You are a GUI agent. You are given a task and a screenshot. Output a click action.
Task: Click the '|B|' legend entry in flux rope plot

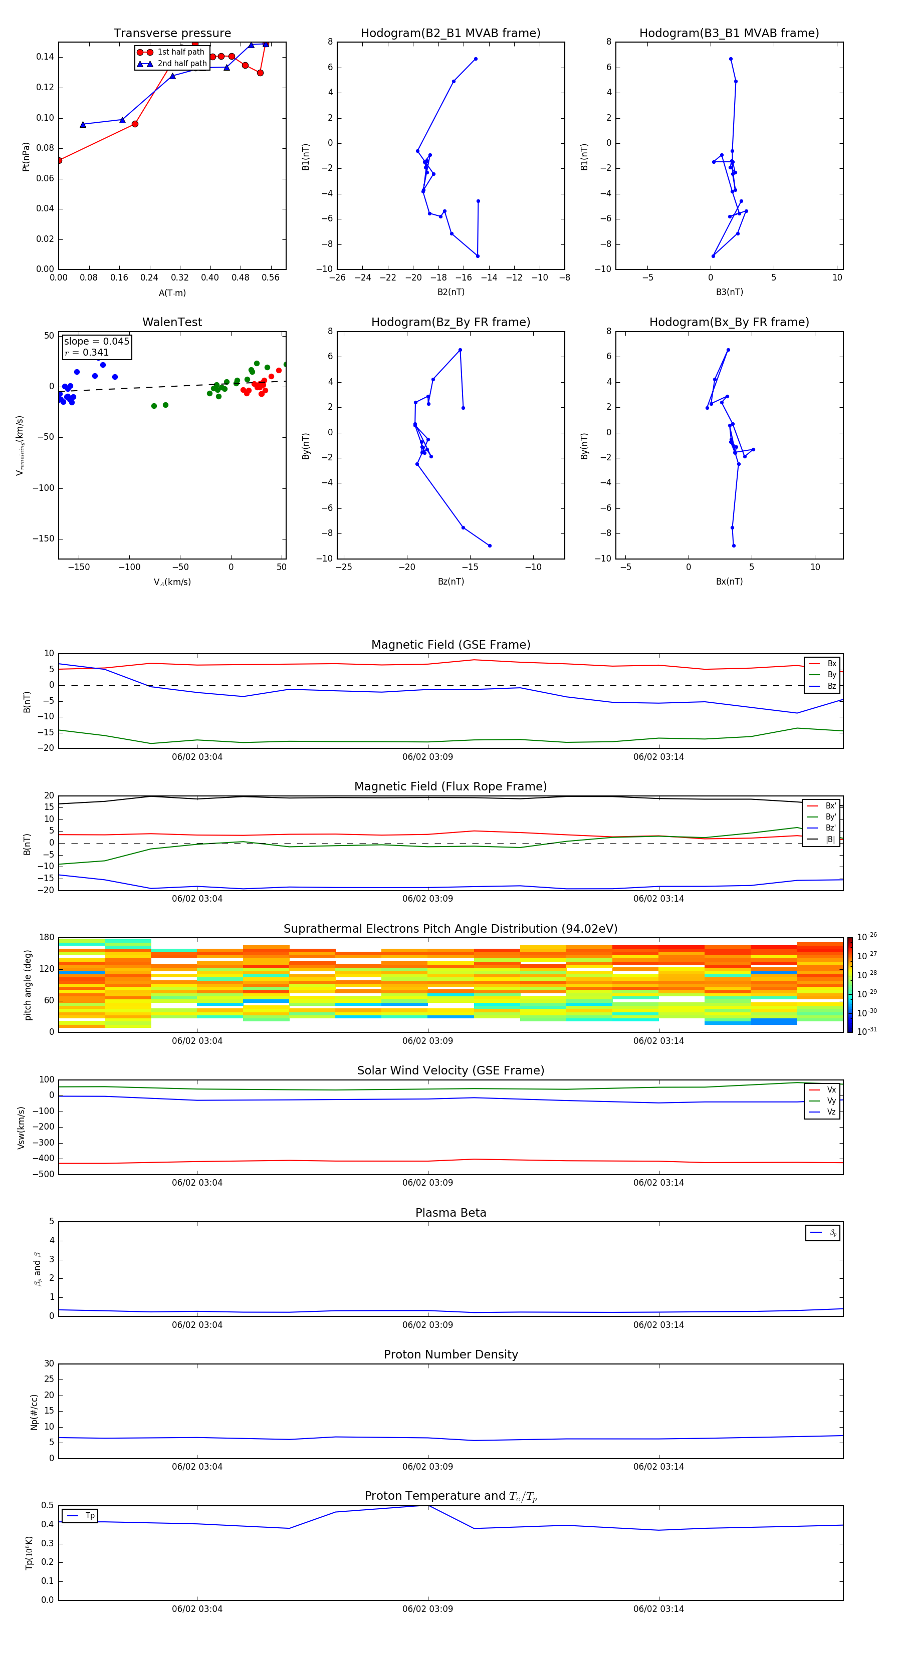[821, 840]
